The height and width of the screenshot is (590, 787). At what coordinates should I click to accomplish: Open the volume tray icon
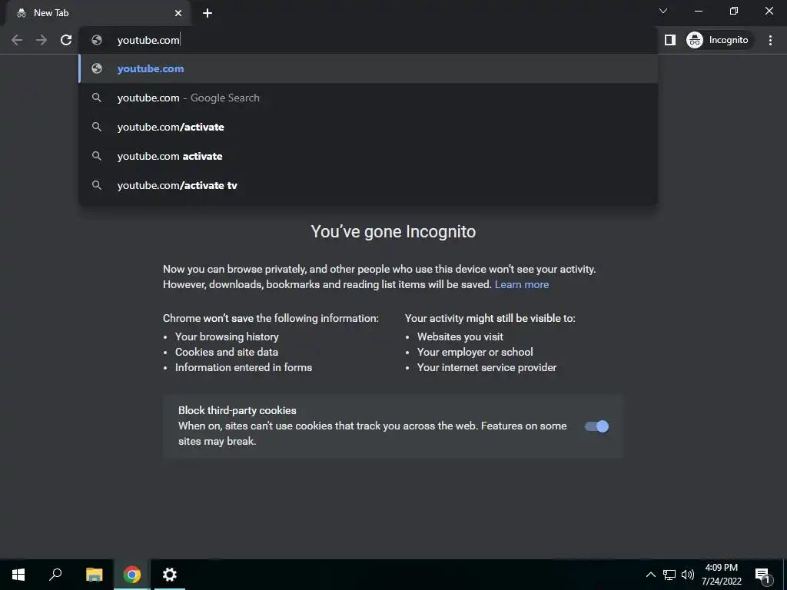click(x=688, y=575)
